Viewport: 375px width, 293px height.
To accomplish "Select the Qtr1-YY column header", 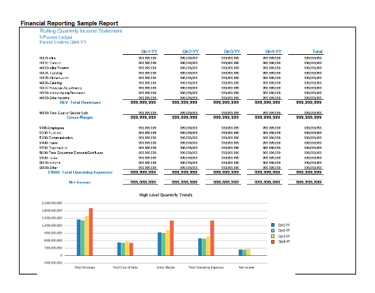I will point(149,52).
